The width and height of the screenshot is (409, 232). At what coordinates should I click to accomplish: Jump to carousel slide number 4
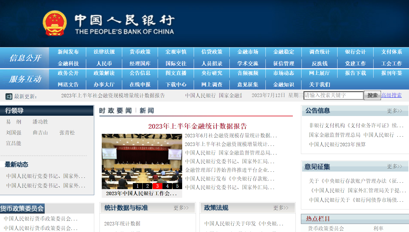coord(167,186)
